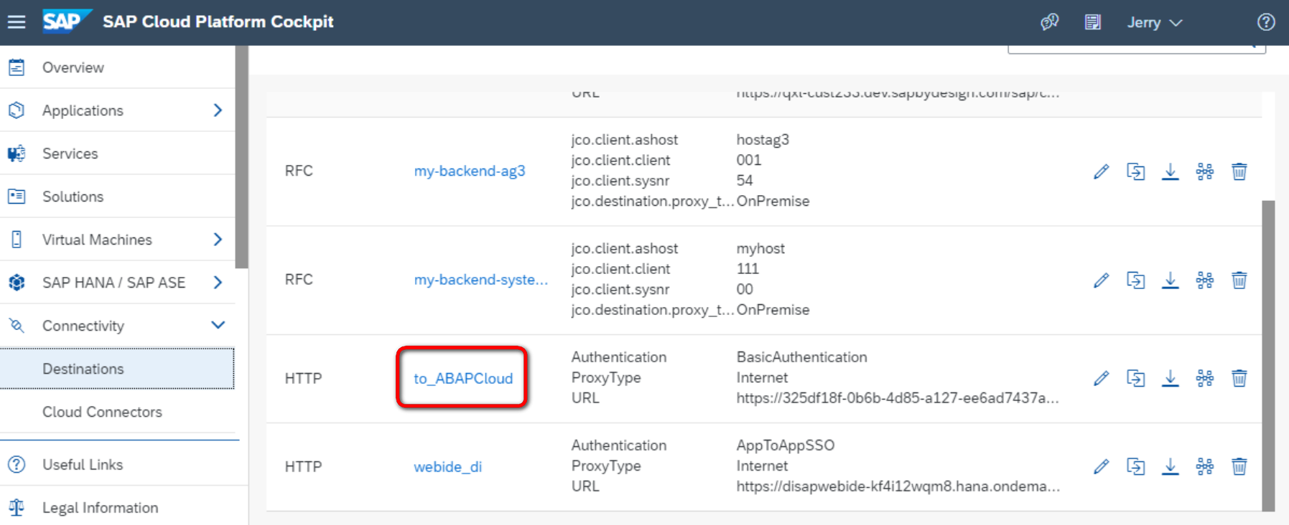Open Services in the sidebar
The width and height of the screenshot is (1289, 525).
(117, 153)
